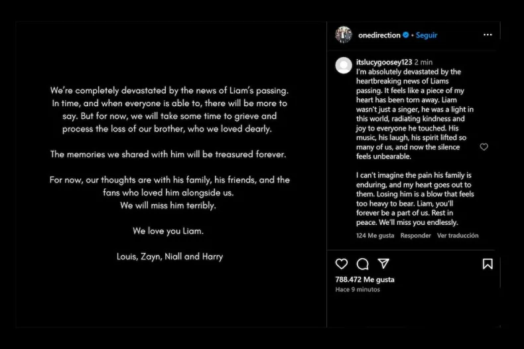Save the post with bookmark icon
The width and height of the screenshot is (524, 349).
488,264
